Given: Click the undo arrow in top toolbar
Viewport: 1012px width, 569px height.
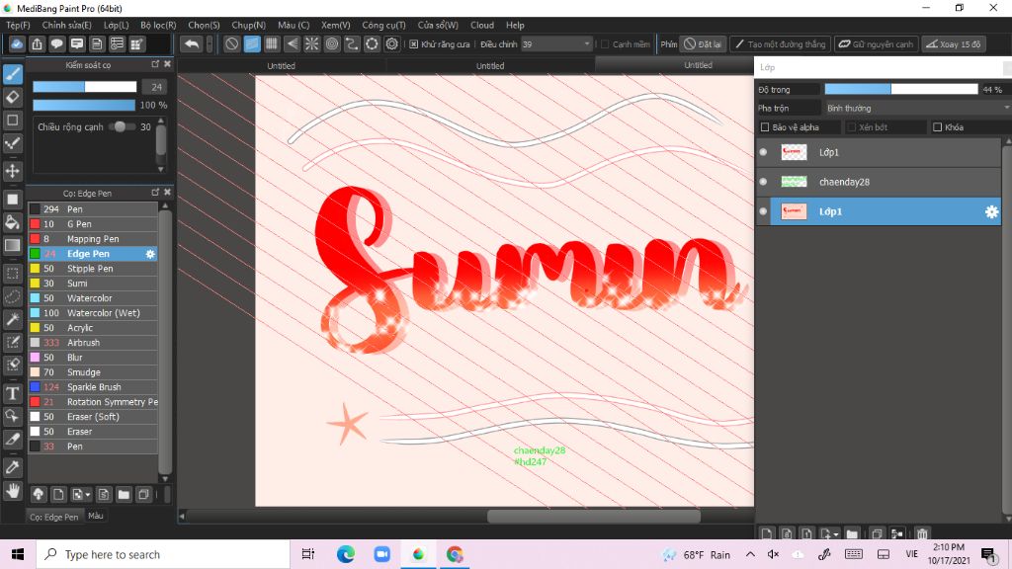Looking at the screenshot, I should point(191,43).
